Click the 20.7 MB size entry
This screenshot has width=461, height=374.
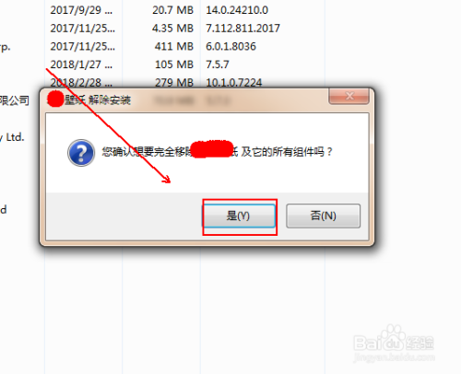(x=172, y=10)
